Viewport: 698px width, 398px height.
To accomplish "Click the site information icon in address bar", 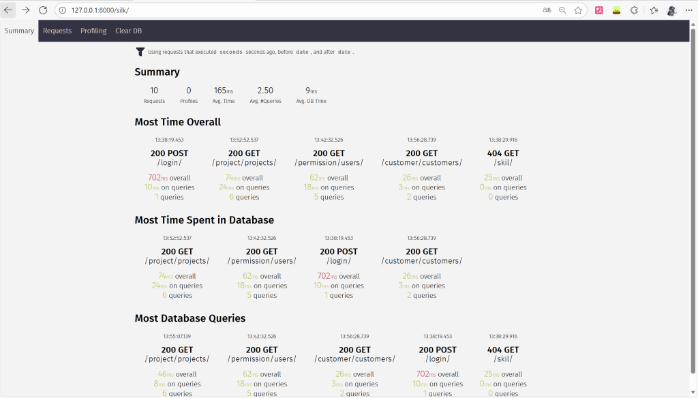I will [x=62, y=10].
